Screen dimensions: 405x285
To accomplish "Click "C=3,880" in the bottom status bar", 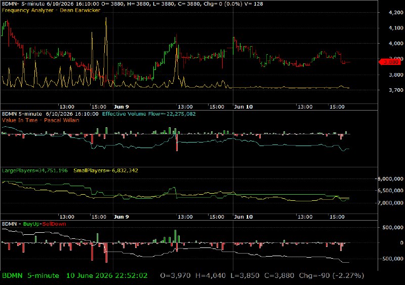I will pyautogui.click(x=279, y=276).
